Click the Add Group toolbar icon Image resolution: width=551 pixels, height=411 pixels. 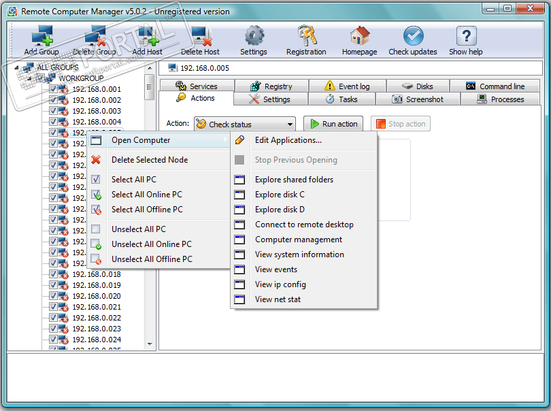point(41,35)
